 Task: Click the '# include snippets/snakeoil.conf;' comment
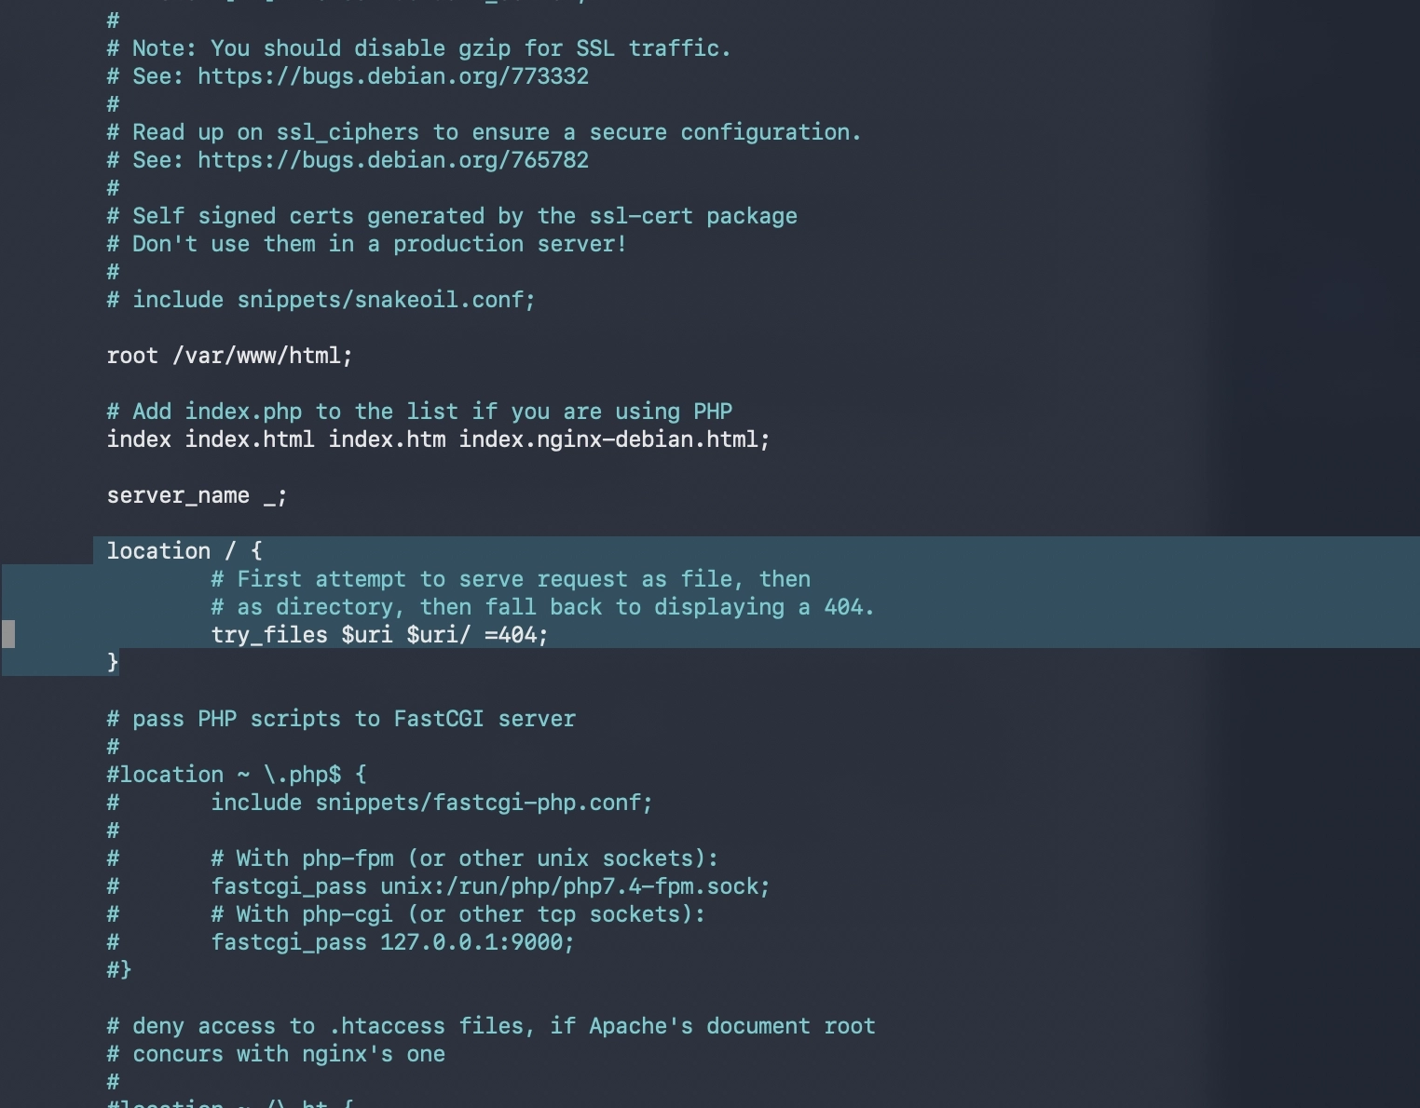click(x=321, y=300)
